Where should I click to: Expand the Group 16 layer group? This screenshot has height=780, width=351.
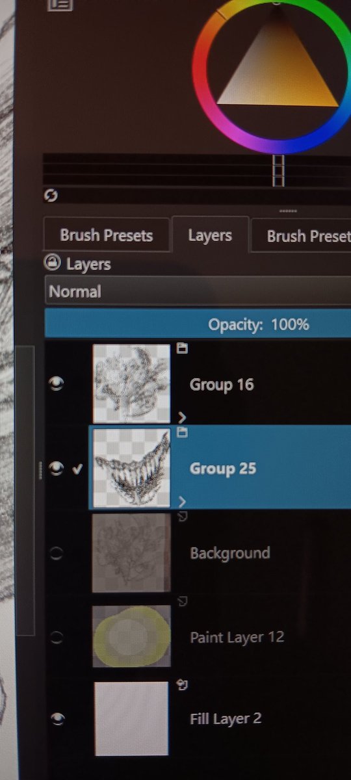point(182,417)
